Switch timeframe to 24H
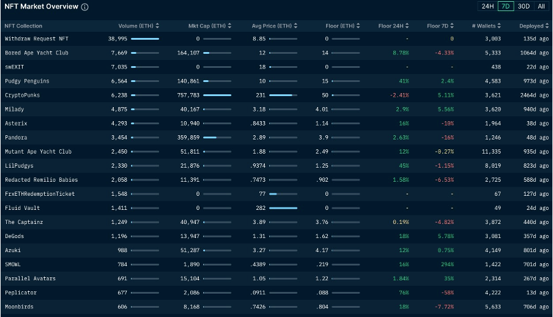This screenshot has width=553, height=317. [488, 7]
